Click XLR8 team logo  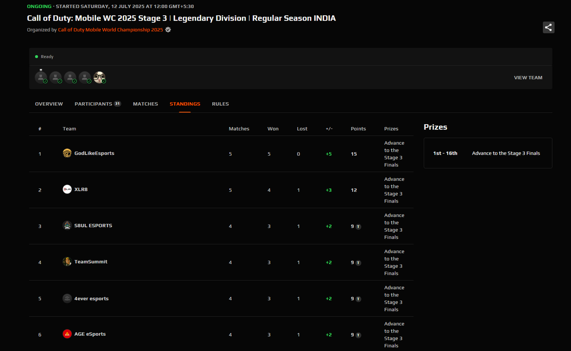pyautogui.click(x=67, y=189)
